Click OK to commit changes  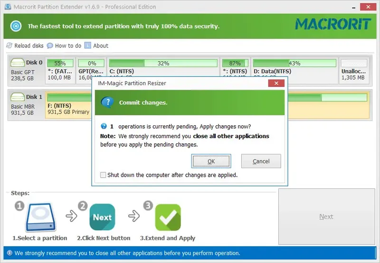[211, 161]
